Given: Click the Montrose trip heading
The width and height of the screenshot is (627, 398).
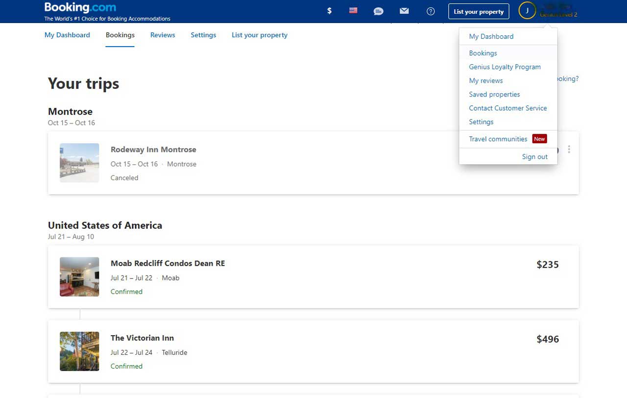Looking at the screenshot, I should pyautogui.click(x=70, y=111).
